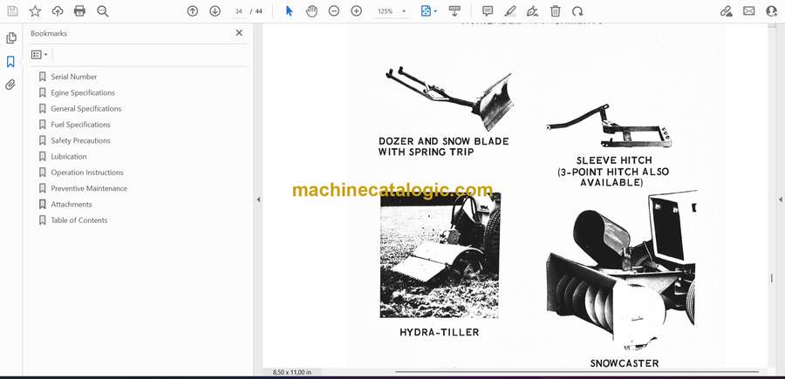Click the vertical scrollbar thumb
The width and height of the screenshot is (785, 379).
tap(772, 279)
